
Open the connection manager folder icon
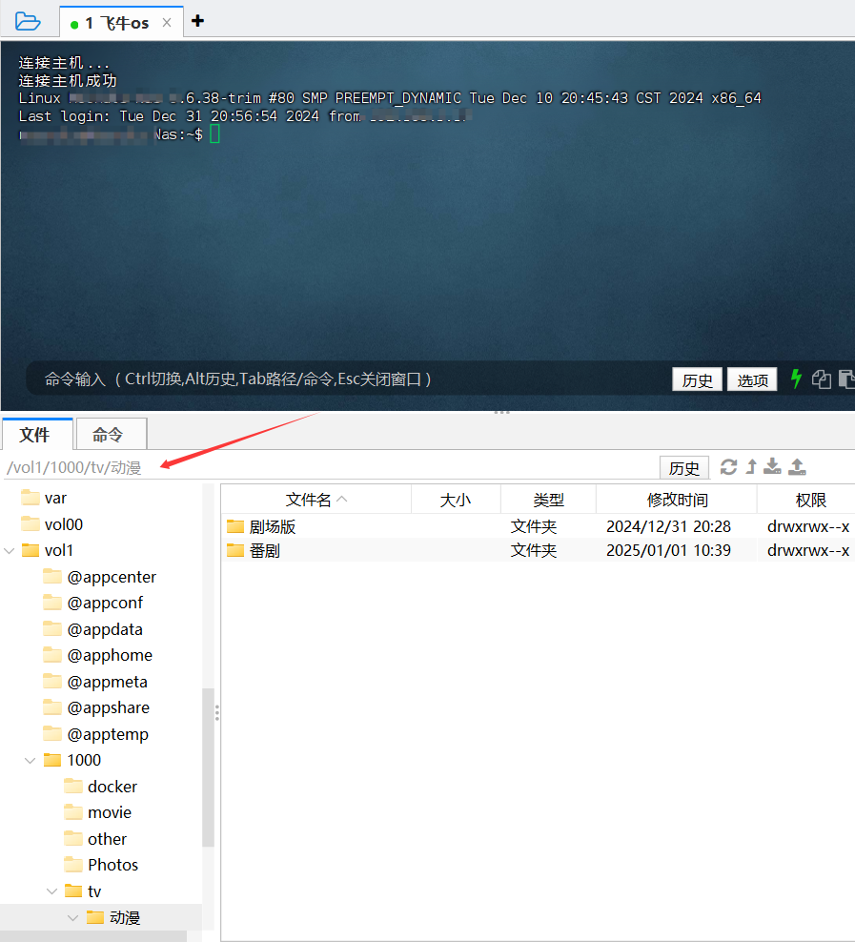tap(28, 22)
